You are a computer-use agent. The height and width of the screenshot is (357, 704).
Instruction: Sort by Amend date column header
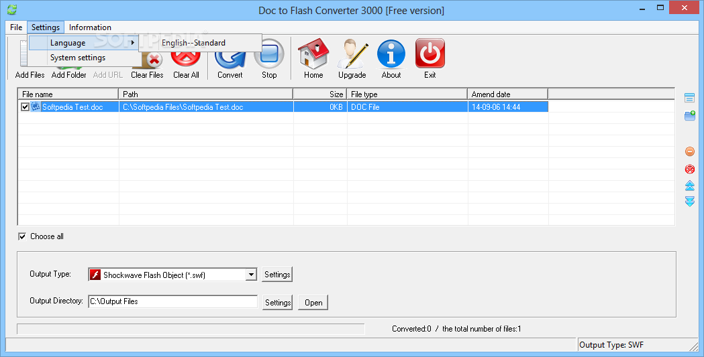pyautogui.click(x=508, y=94)
